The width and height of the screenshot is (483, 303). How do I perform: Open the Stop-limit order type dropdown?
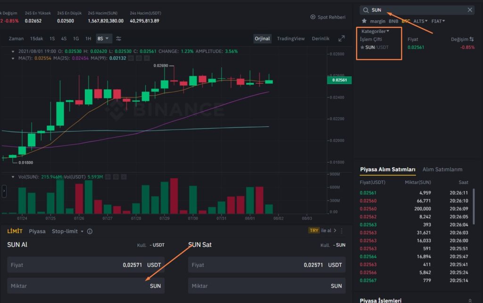point(67,231)
